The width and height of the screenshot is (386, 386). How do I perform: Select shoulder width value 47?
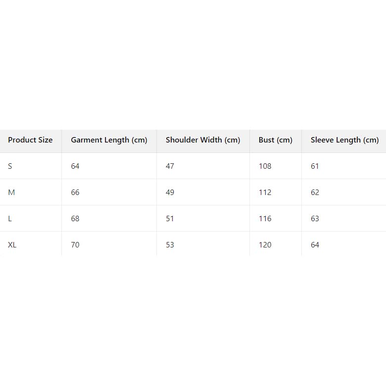[x=170, y=166]
